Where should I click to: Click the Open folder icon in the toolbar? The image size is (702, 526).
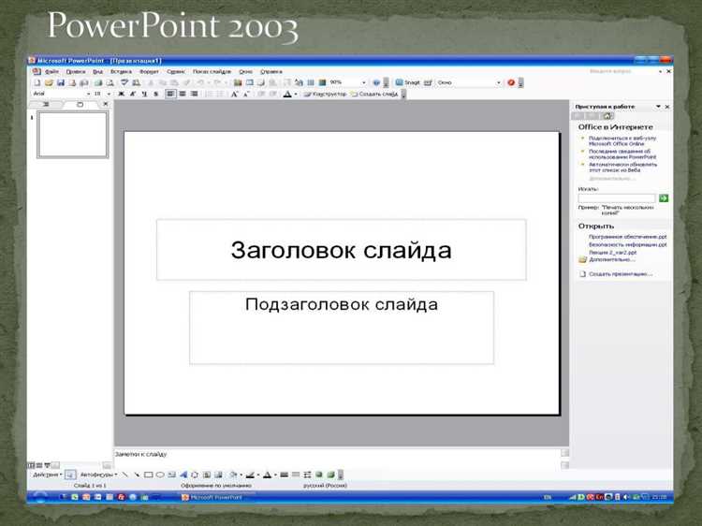[x=49, y=82]
